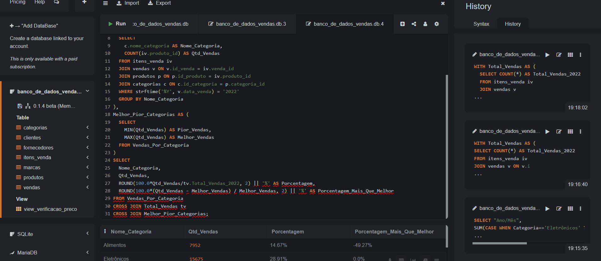Screen dimensions: 601x261
Task: Click the Qtd_Vendas column header
Action: click(x=203, y=232)
